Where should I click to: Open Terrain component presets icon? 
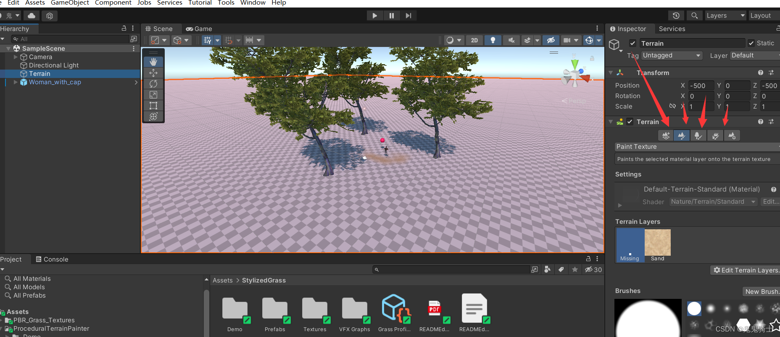pos(771,122)
